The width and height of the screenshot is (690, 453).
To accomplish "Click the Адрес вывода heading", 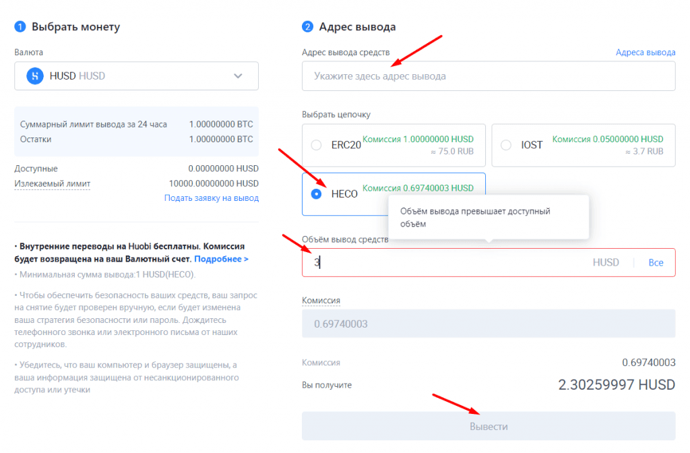I will click(x=357, y=27).
